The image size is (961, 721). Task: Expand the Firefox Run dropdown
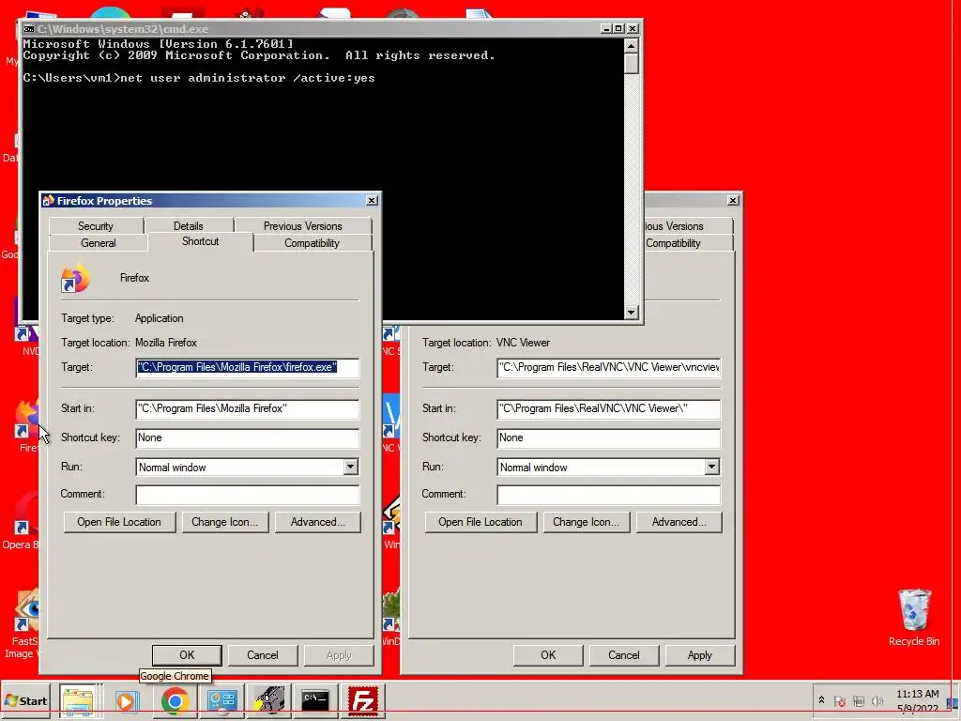[x=350, y=468]
